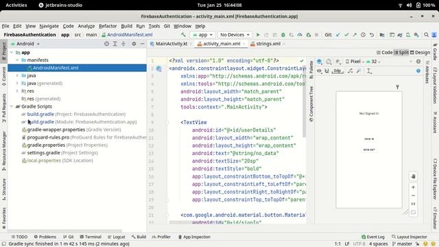Click the user account avatar icon
The width and height of the screenshot is (439, 247).
click(434, 35)
